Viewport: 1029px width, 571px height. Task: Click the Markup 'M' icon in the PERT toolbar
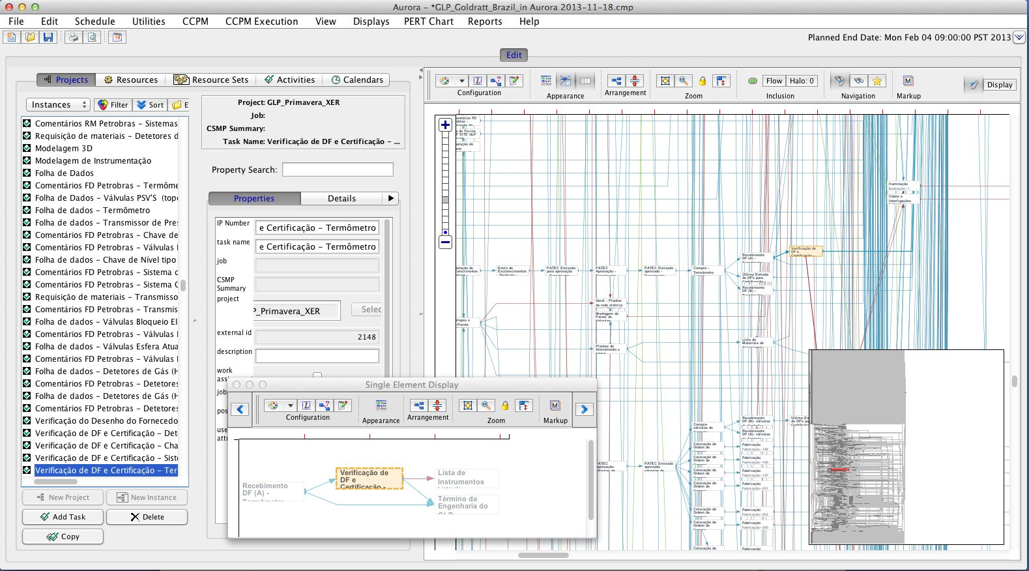point(908,81)
